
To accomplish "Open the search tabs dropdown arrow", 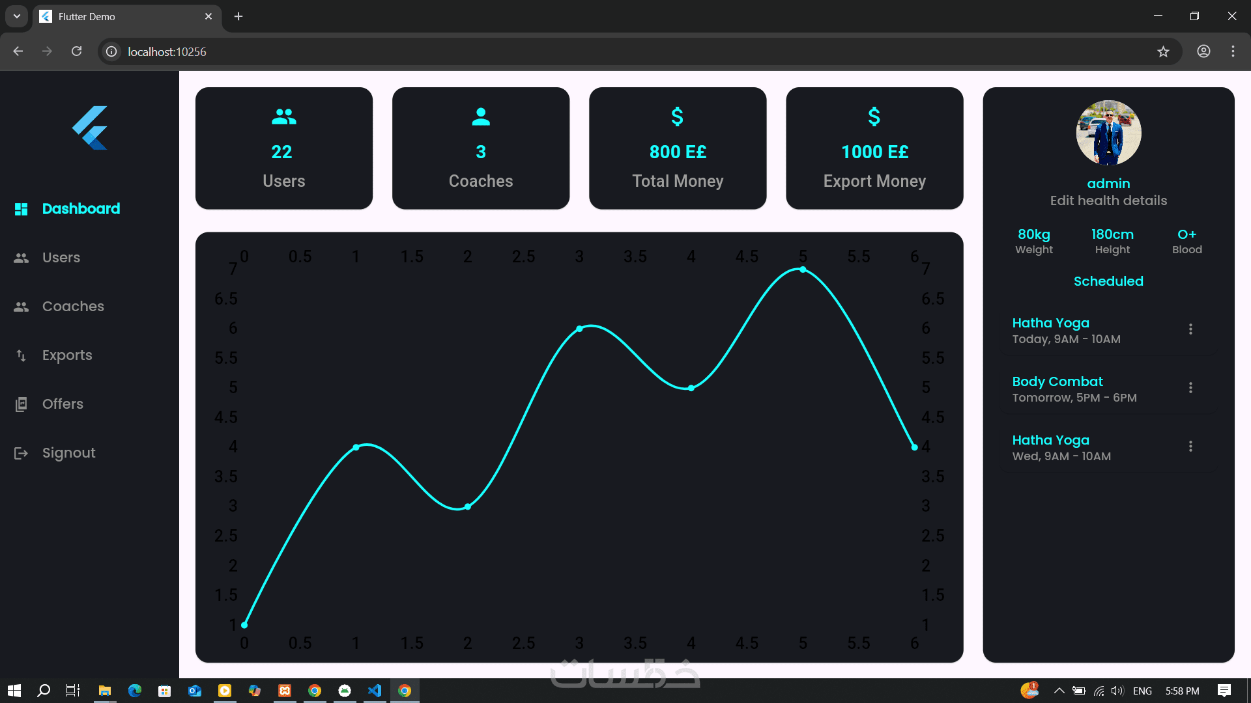I will point(17,16).
